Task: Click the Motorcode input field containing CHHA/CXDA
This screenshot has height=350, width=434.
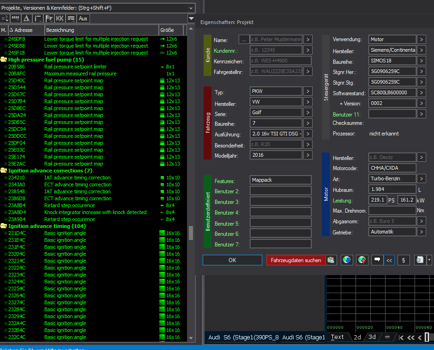Action: coord(392,168)
